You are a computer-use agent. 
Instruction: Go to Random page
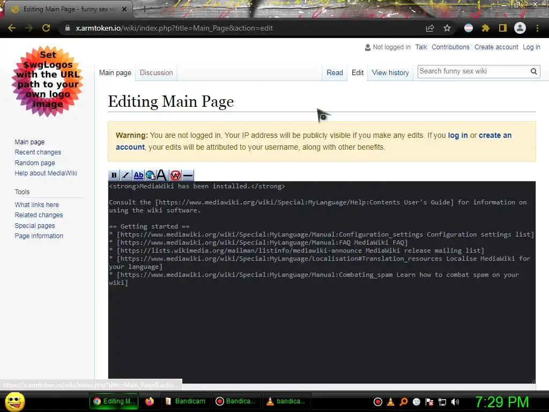[x=35, y=163]
